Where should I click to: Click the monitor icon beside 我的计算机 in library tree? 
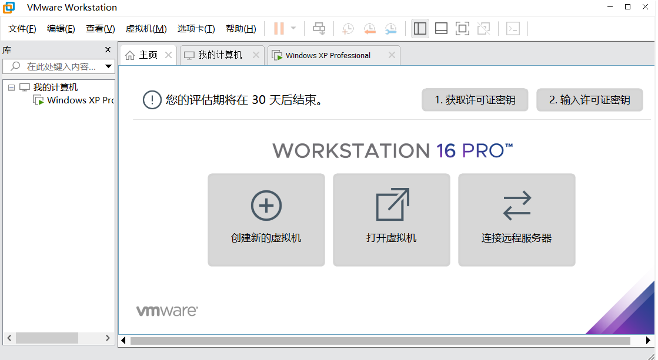(x=25, y=87)
